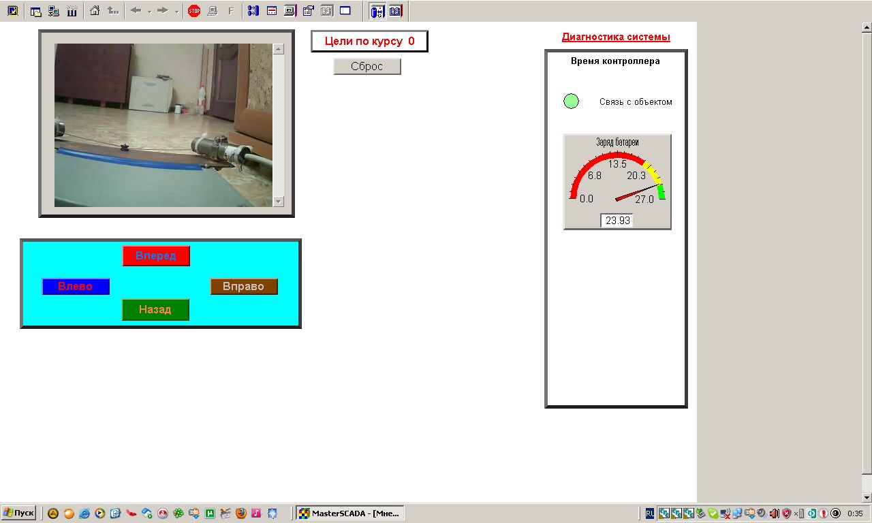Switch to MasterSCADA taskbar window
Viewport: 872px width, 523px height.
tap(351, 513)
